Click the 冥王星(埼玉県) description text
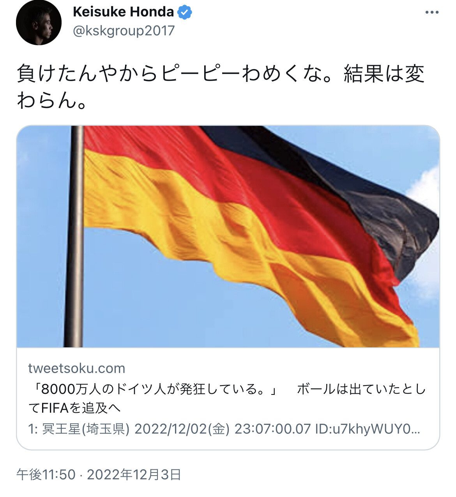456x497 pixels. click(x=85, y=429)
